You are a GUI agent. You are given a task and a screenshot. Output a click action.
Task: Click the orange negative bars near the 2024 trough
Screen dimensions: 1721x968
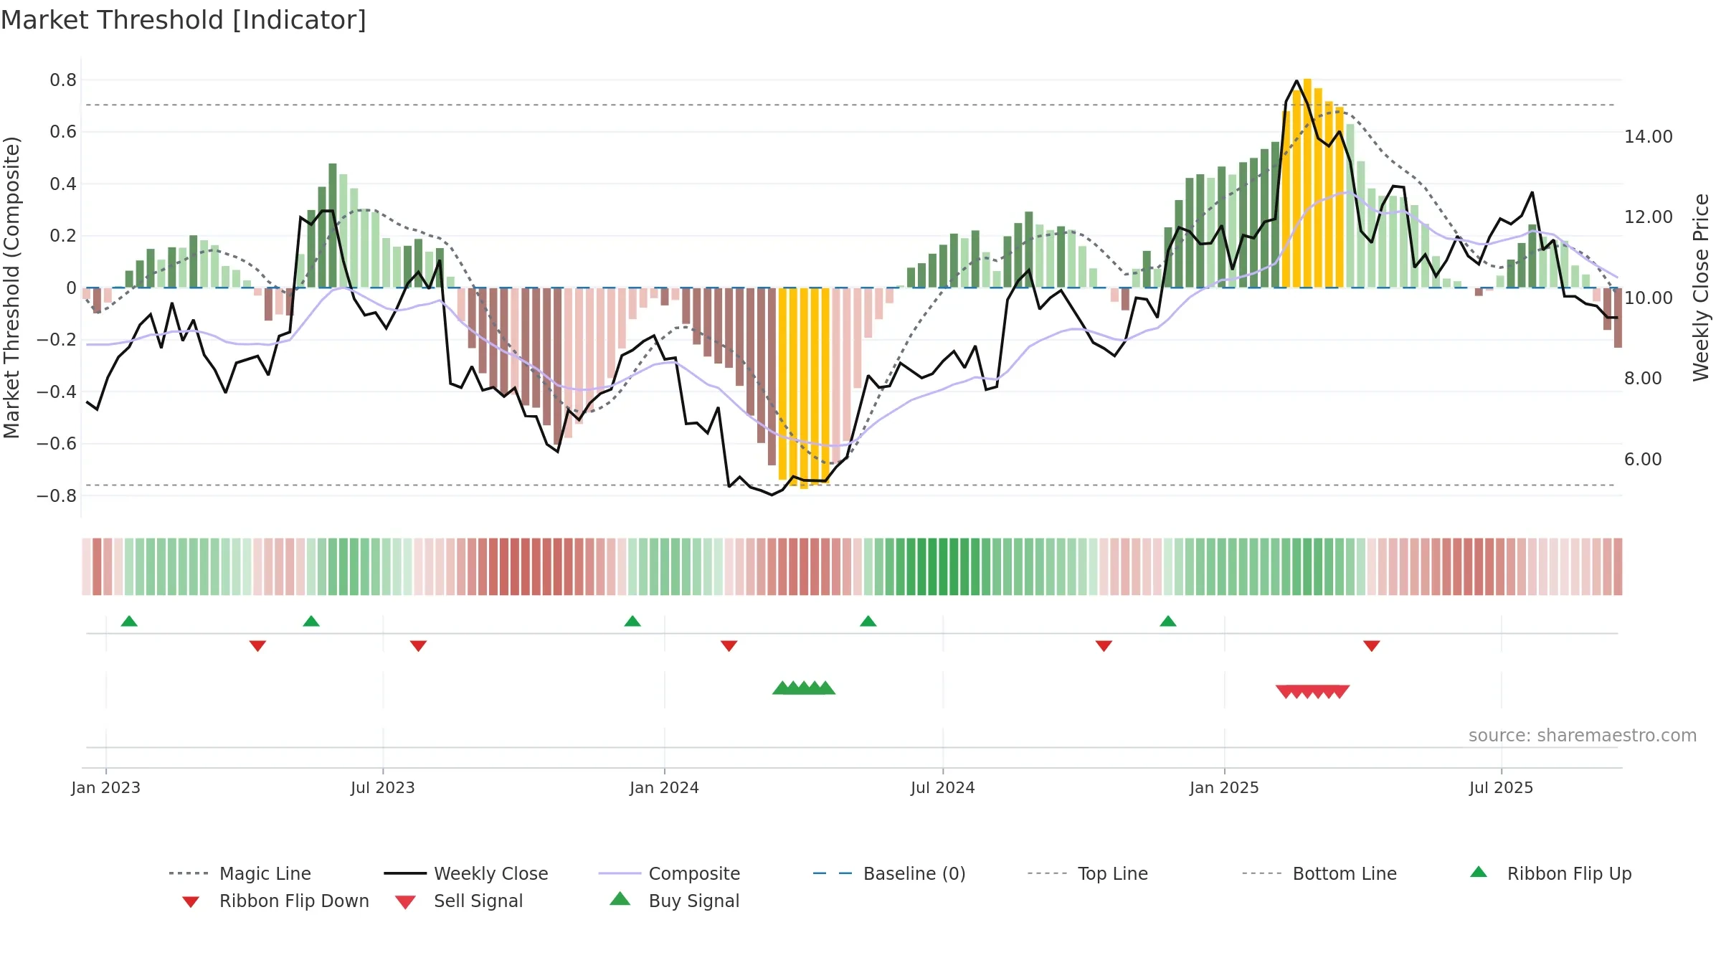coord(804,387)
